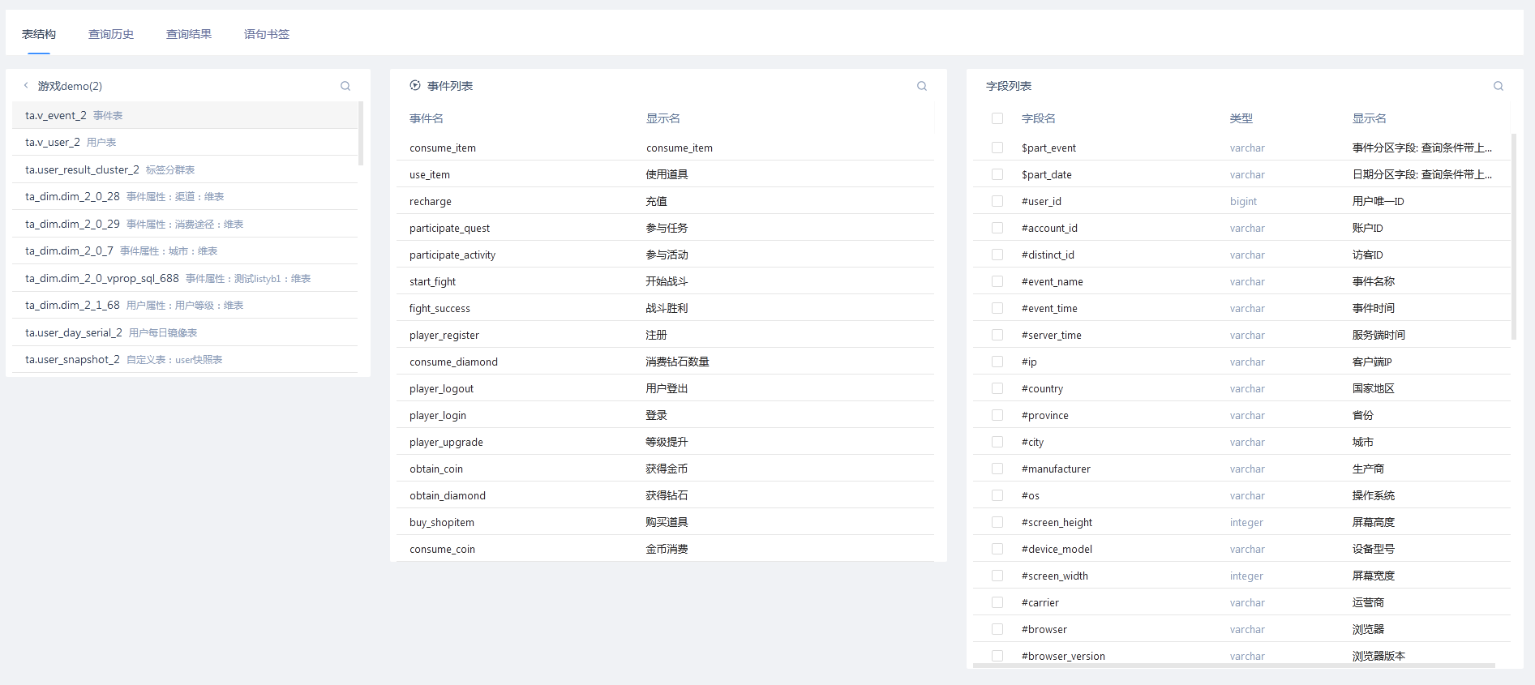Click search icon in 游戏demo table panel
Screen dimensions: 1535x685
pyautogui.click(x=345, y=86)
